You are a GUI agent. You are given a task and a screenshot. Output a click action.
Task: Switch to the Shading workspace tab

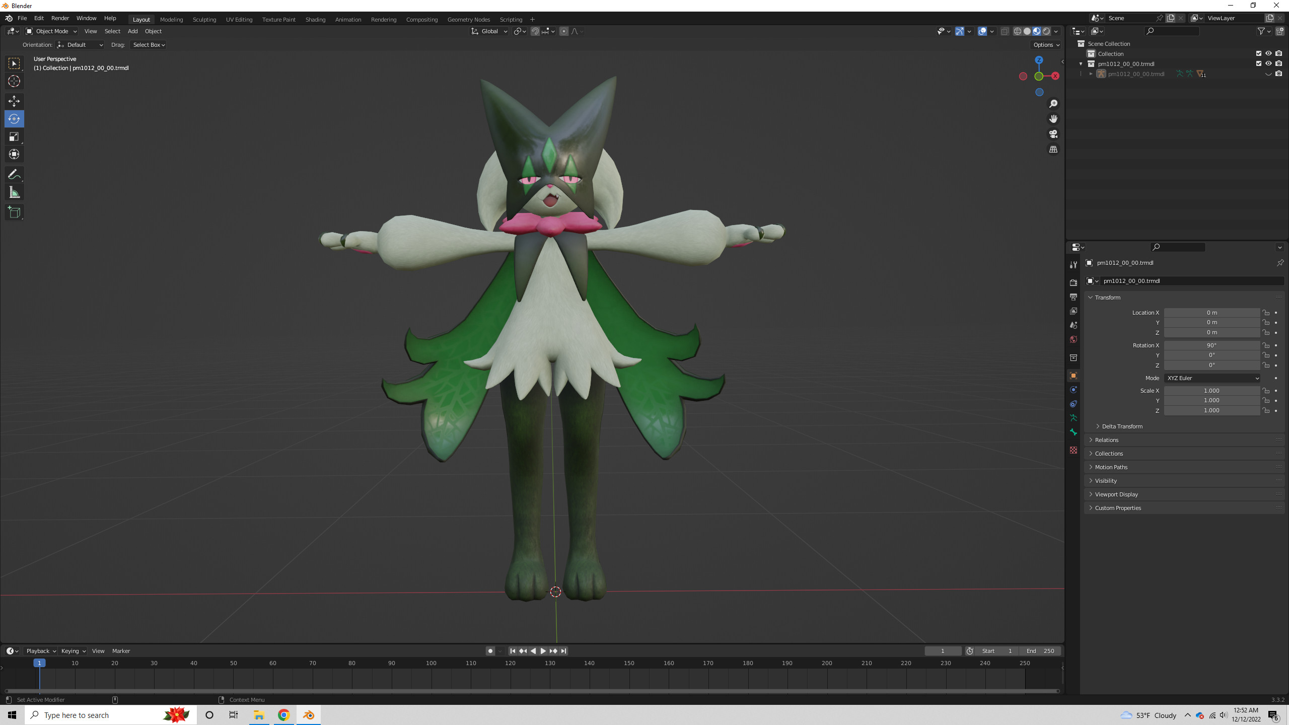coord(315,20)
